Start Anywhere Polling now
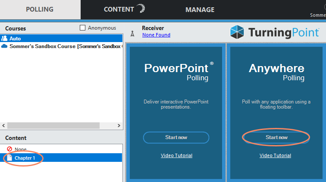 click(x=276, y=137)
